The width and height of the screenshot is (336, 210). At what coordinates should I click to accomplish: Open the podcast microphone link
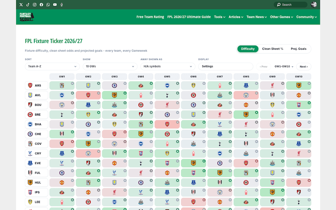coord(62,4)
